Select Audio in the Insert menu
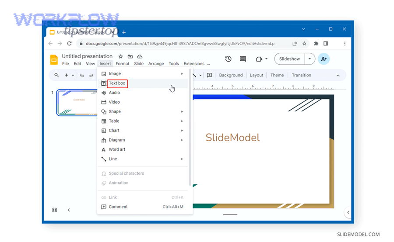The width and height of the screenshot is (394, 242). pos(142,93)
